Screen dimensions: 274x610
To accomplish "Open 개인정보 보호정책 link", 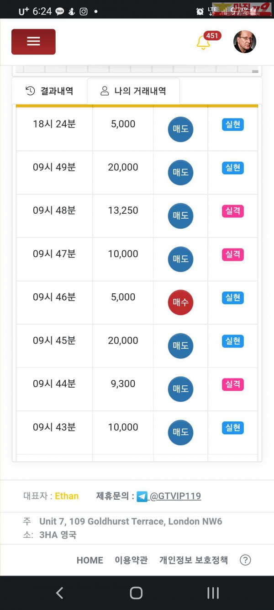I will tap(193, 560).
